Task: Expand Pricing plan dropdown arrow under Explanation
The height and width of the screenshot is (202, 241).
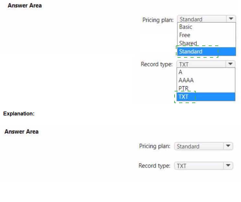Action: click(x=228, y=146)
